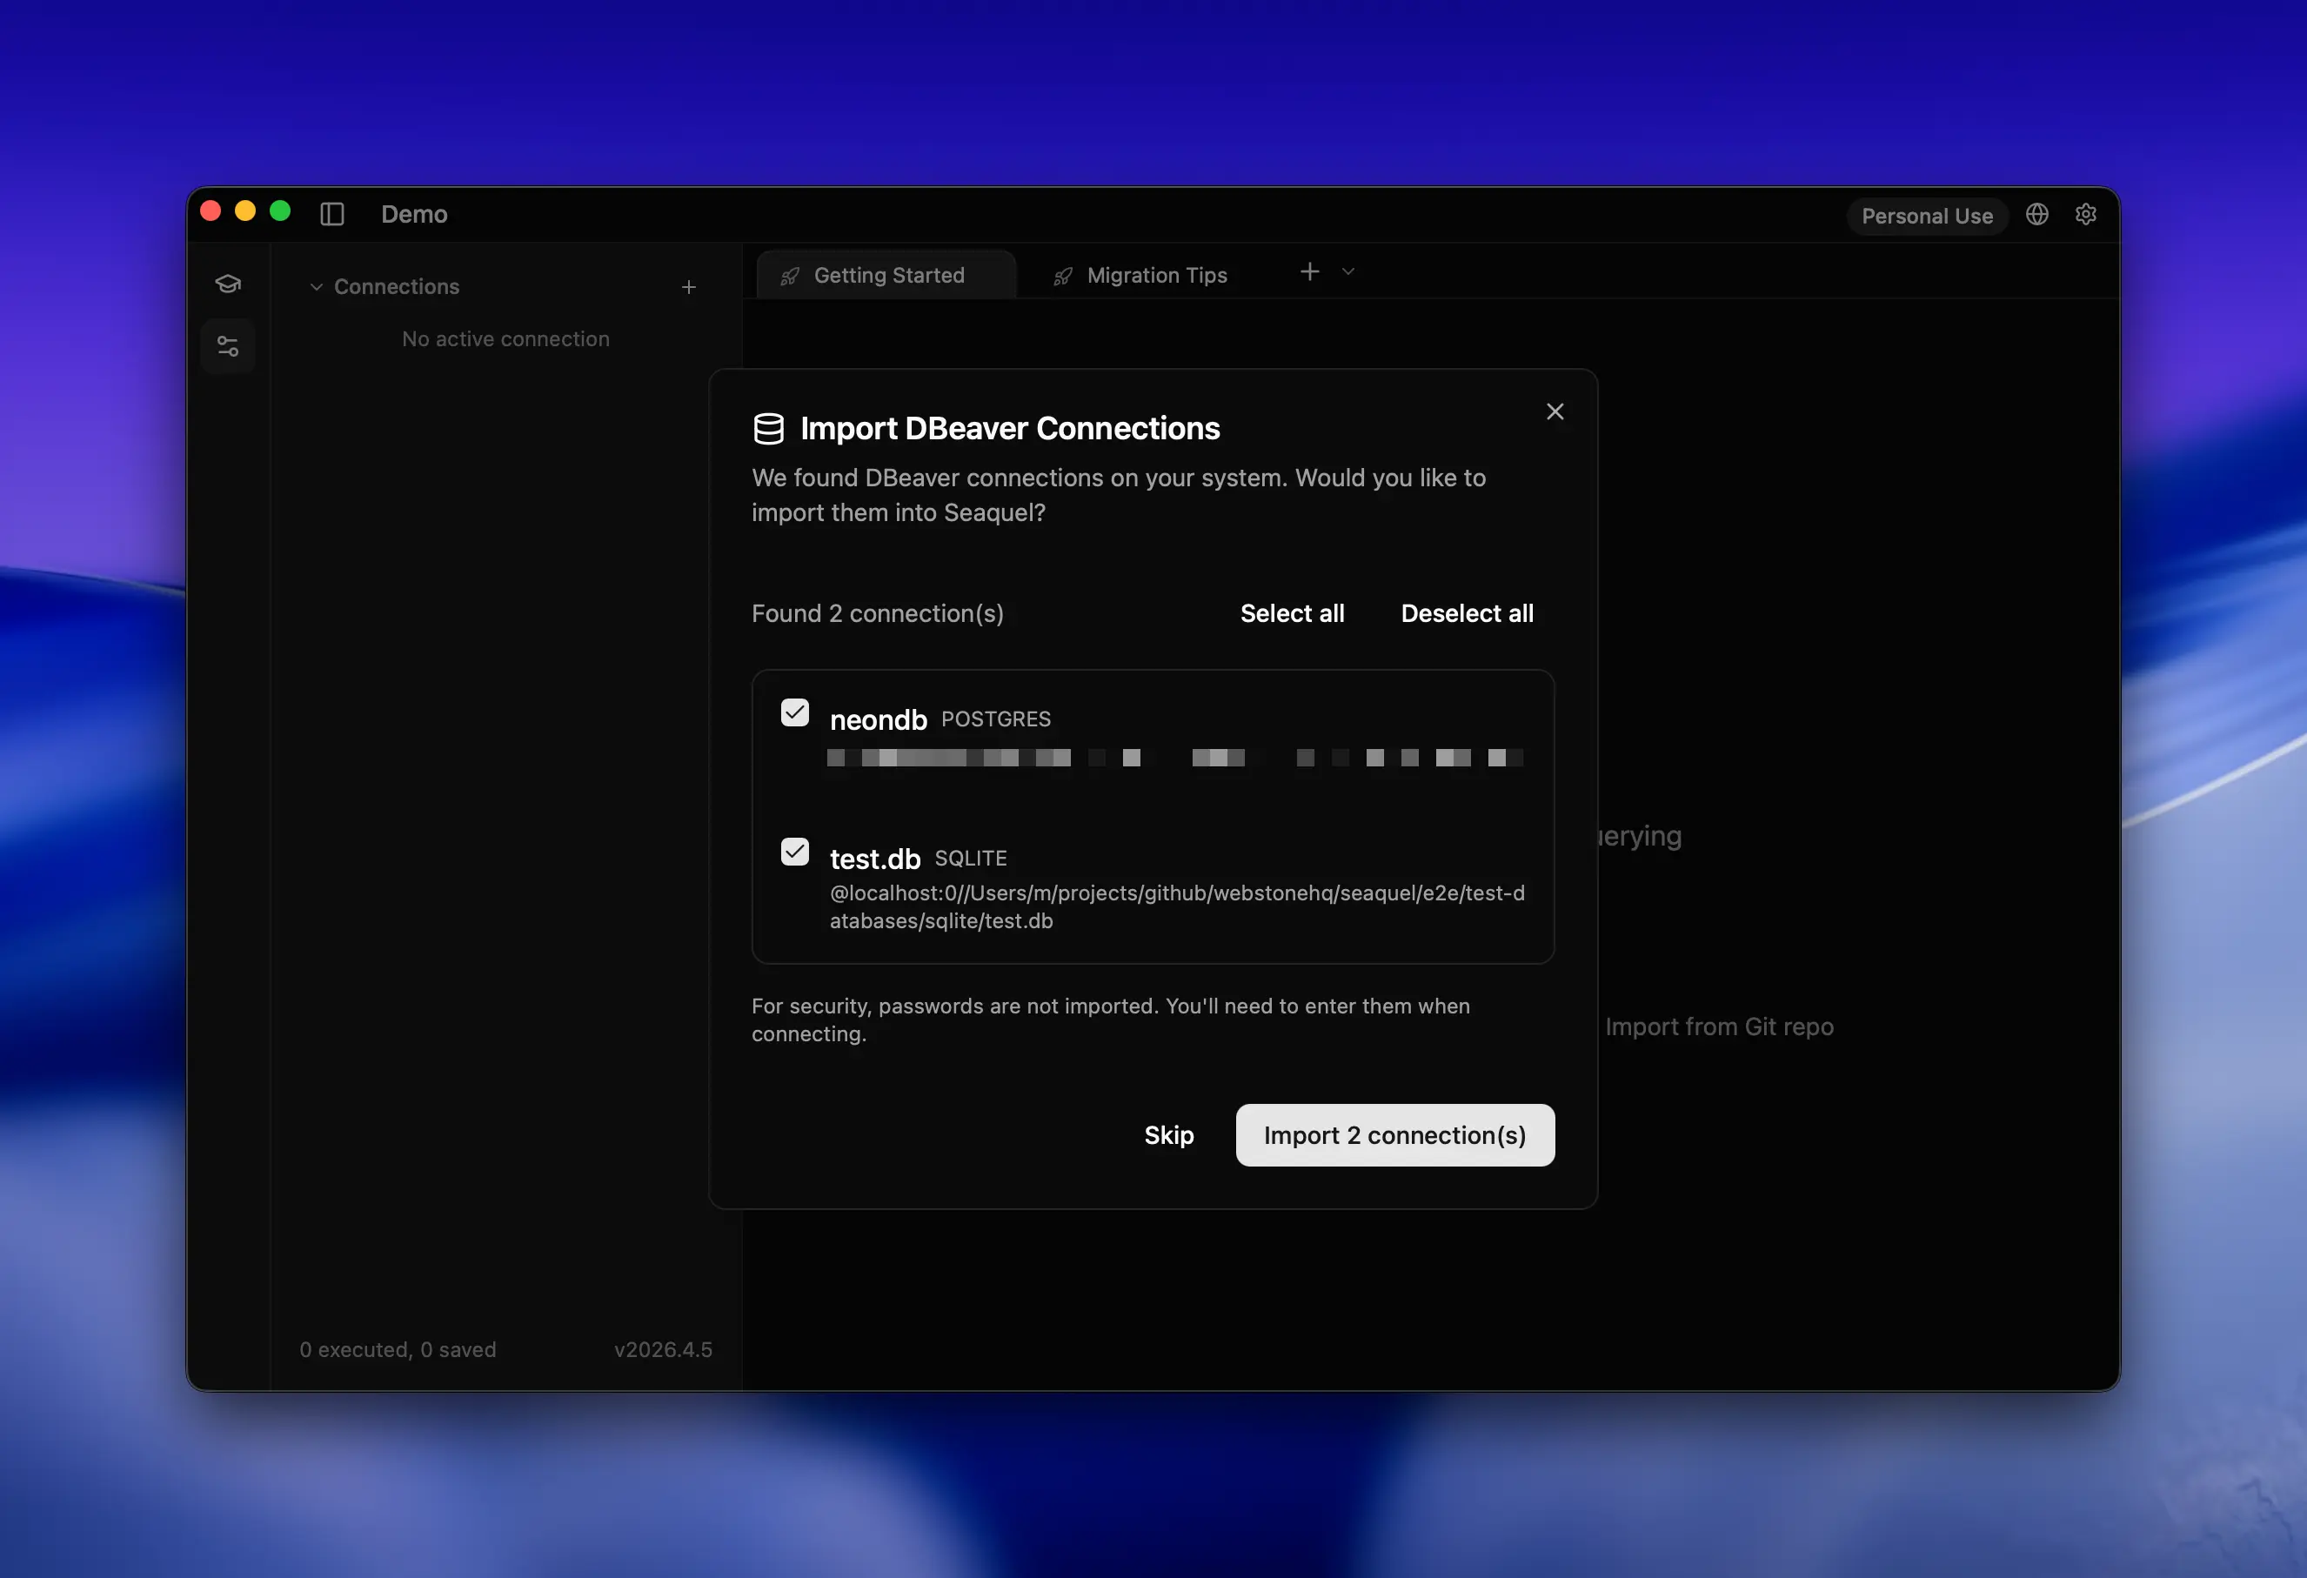This screenshot has width=2307, height=1578.
Task: Close the Import DBeaver Connections dialog
Action: click(x=1555, y=411)
